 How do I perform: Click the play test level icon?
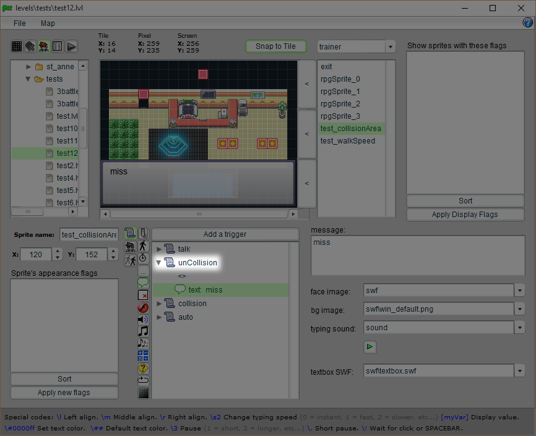[71, 46]
